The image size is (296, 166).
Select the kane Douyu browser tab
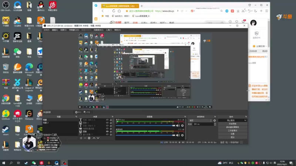point(120,6)
